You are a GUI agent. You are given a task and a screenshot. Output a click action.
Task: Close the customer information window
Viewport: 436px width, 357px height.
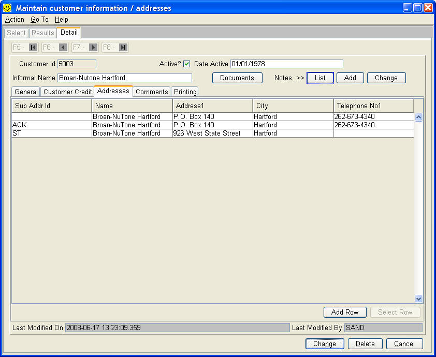(x=428, y=8)
